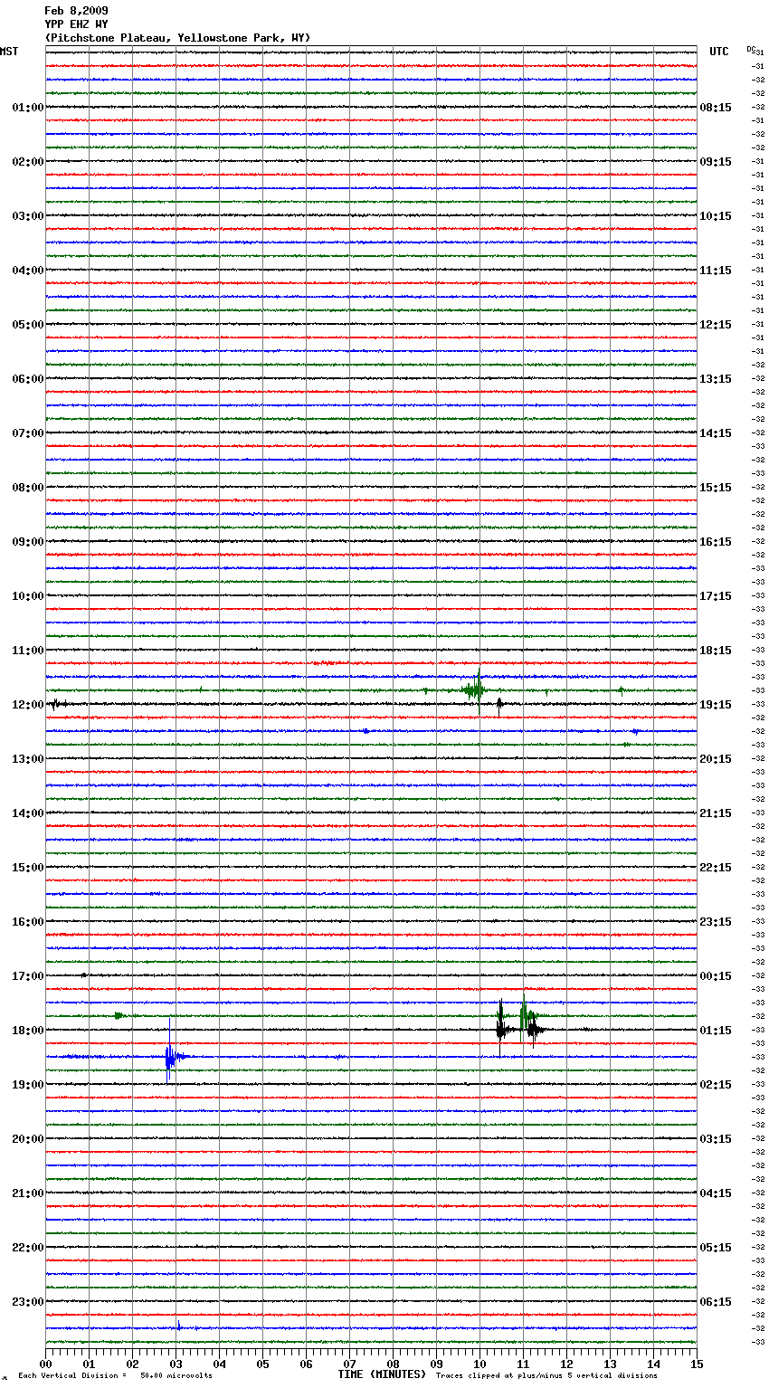Select the 14:15 UTC time label
769x1388 pixels.
pos(716,433)
